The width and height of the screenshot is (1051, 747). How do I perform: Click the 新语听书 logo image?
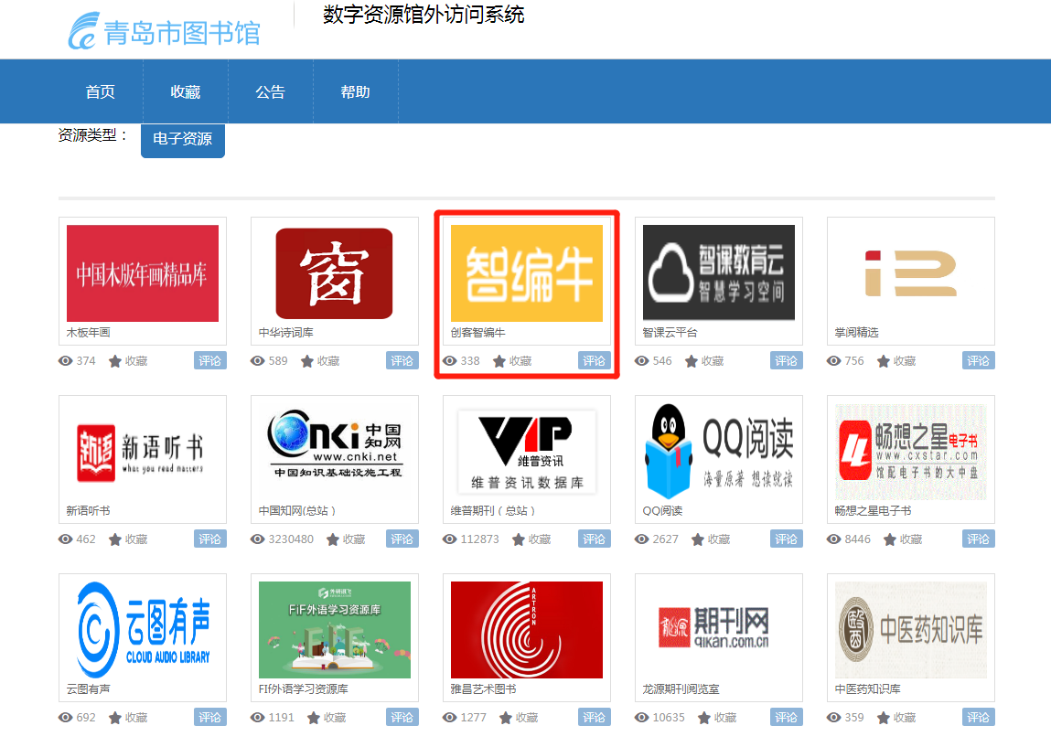[x=140, y=453]
